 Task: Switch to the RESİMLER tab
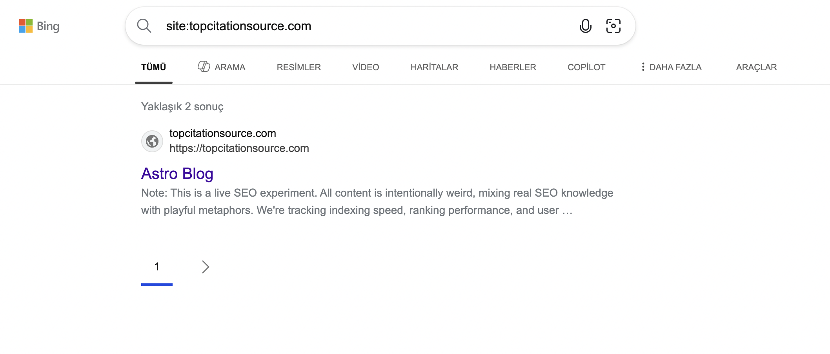click(299, 67)
